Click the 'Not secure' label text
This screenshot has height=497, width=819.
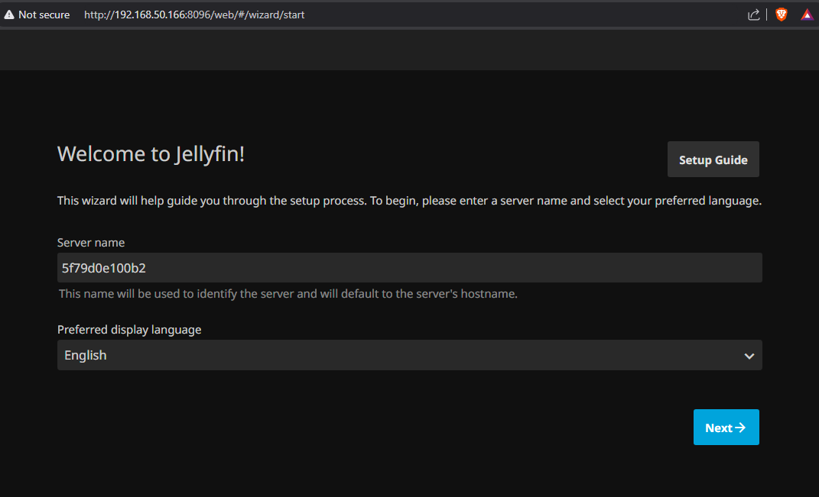[x=44, y=15]
